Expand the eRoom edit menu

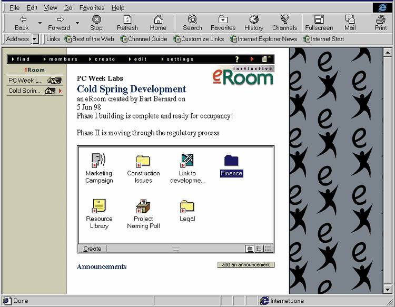point(137,59)
